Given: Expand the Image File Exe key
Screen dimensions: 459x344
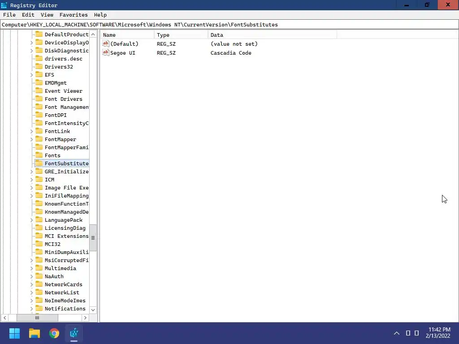Looking at the screenshot, I should [x=32, y=188].
